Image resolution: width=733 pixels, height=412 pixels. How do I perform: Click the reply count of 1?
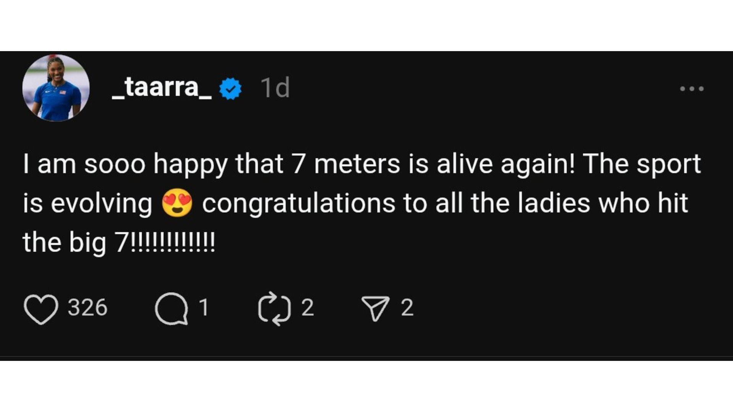[204, 307]
